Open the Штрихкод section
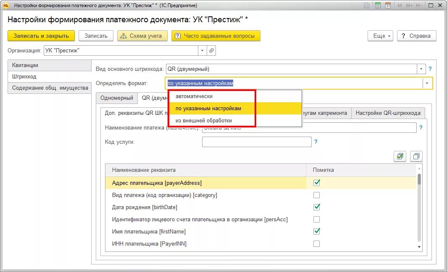Viewport: 447px width, 272px height. [50, 77]
